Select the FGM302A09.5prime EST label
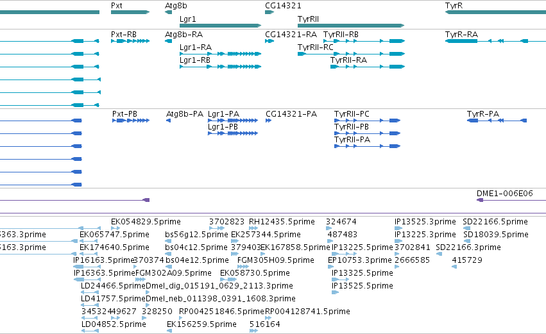Screen dimensions: 546x334 pyautogui.click(x=173, y=273)
